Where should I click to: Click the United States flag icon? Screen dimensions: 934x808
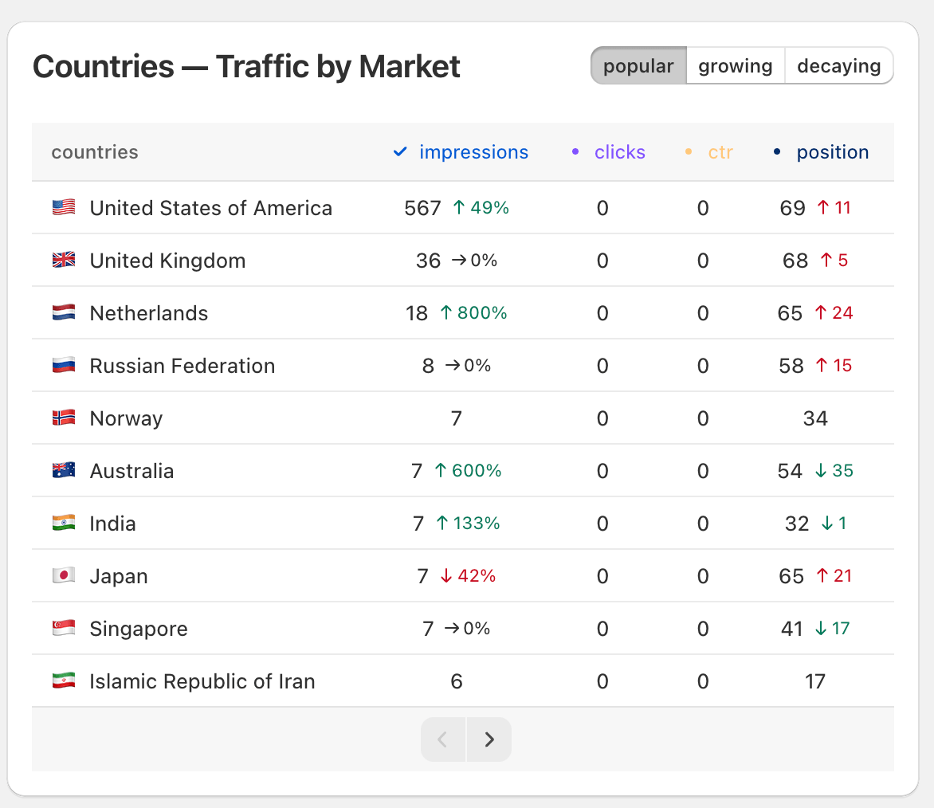[63, 207]
